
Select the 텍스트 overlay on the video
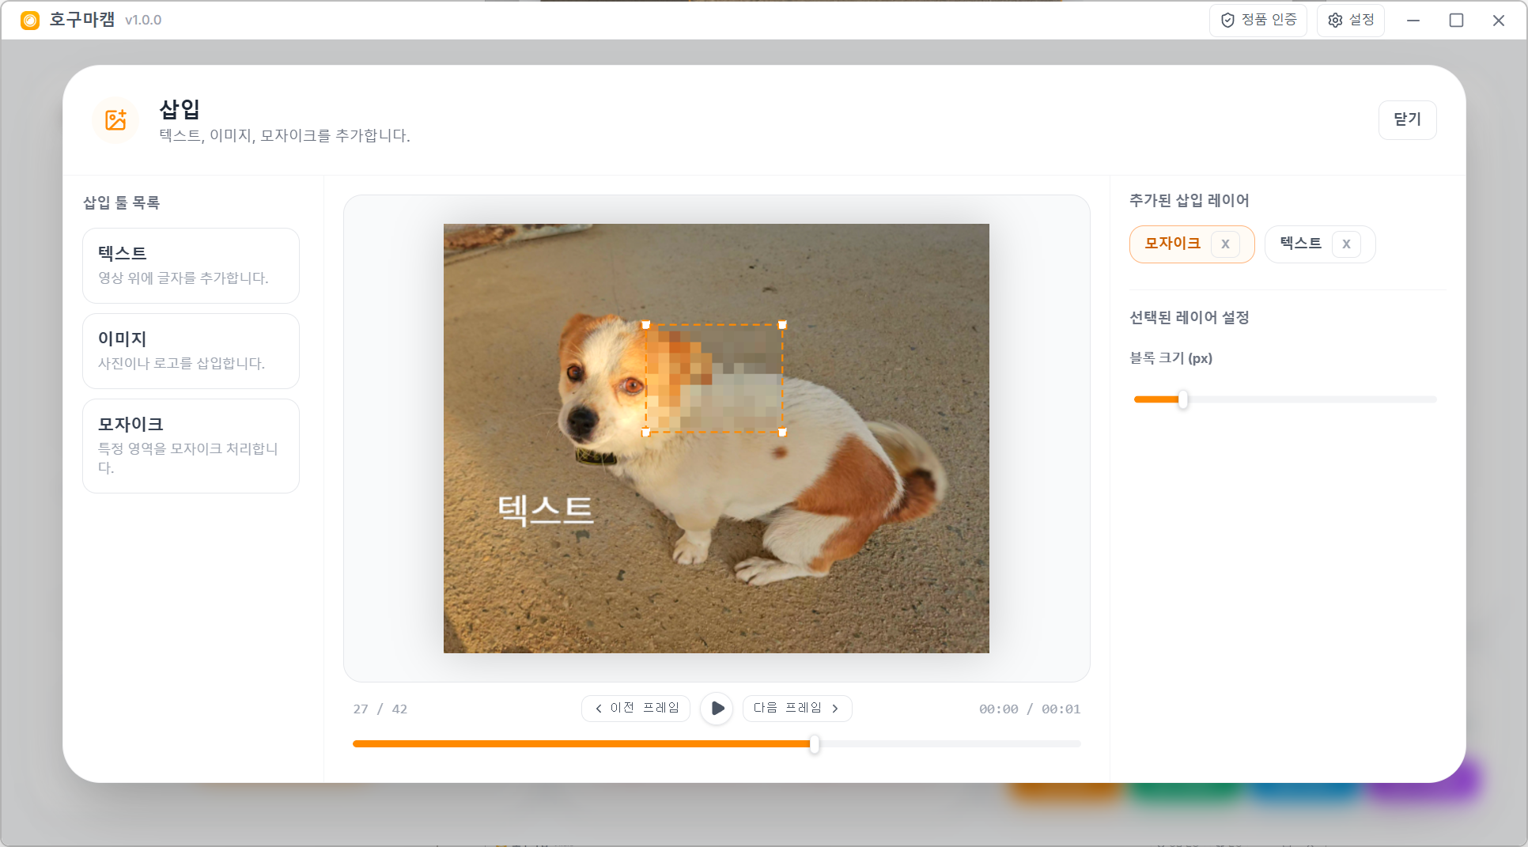coord(545,510)
